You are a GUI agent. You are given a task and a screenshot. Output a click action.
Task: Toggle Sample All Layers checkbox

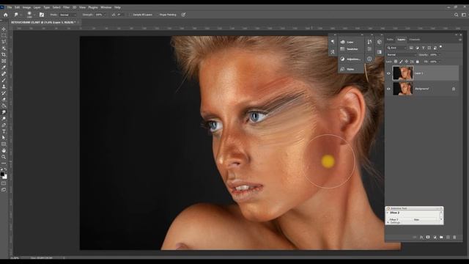coord(131,15)
